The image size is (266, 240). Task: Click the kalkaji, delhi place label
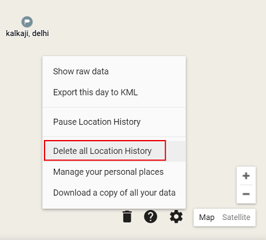27,33
